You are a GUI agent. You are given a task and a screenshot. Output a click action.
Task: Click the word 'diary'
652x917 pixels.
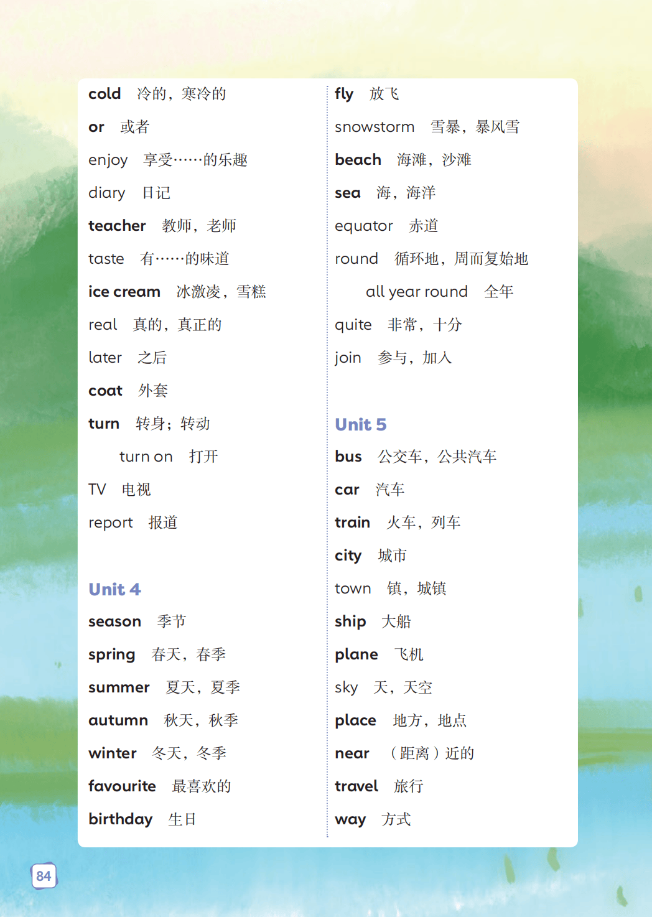tap(106, 193)
